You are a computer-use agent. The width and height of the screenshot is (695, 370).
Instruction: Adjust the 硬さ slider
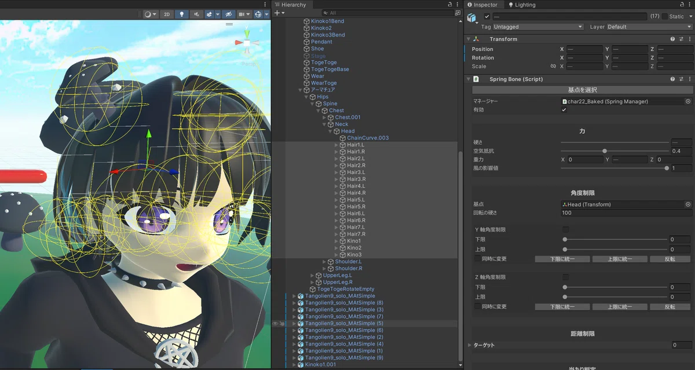(614, 142)
